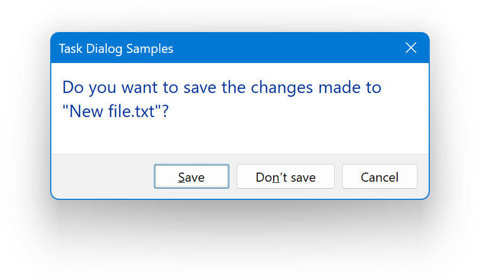Choose the focused default Save button
Viewport: 480px width, 280px height.
point(191,177)
